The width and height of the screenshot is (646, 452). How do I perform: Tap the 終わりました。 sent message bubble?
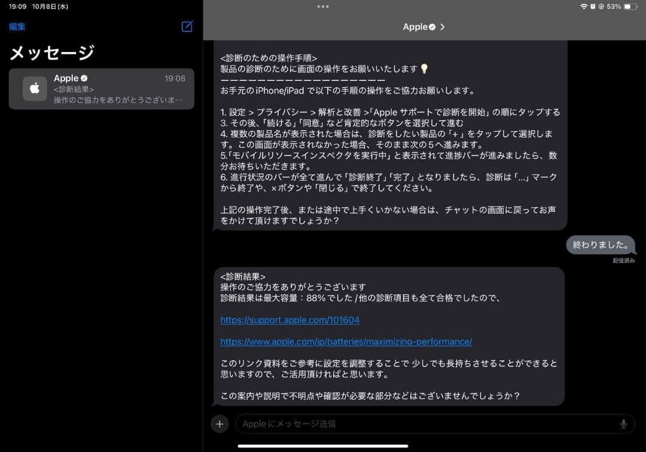tap(601, 245)
